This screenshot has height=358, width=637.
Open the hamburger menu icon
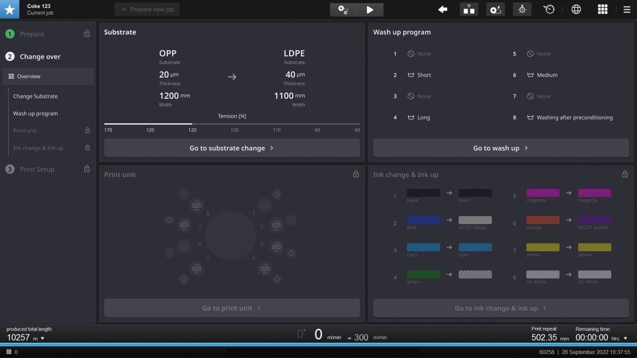coord(627,9)
